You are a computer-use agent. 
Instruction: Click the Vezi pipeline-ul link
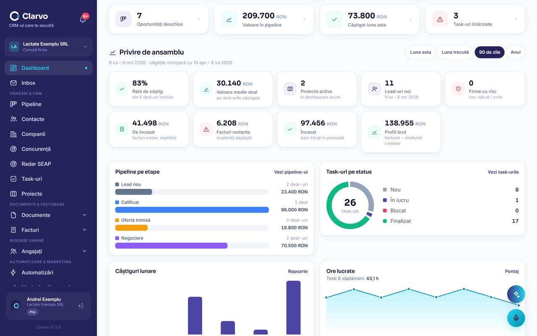click(x=291, y=172)
